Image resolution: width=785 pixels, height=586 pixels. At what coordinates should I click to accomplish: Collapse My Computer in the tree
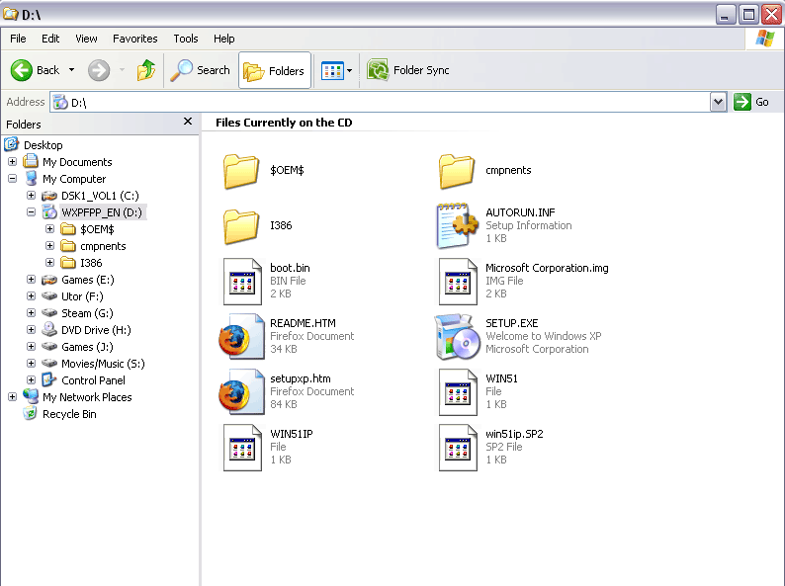pos(13,178)
